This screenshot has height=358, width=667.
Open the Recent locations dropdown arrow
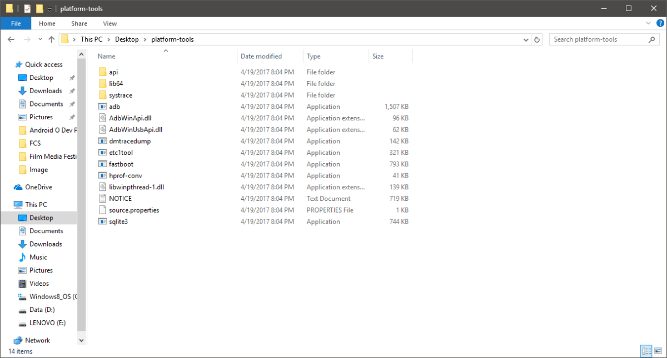point(40,39)
